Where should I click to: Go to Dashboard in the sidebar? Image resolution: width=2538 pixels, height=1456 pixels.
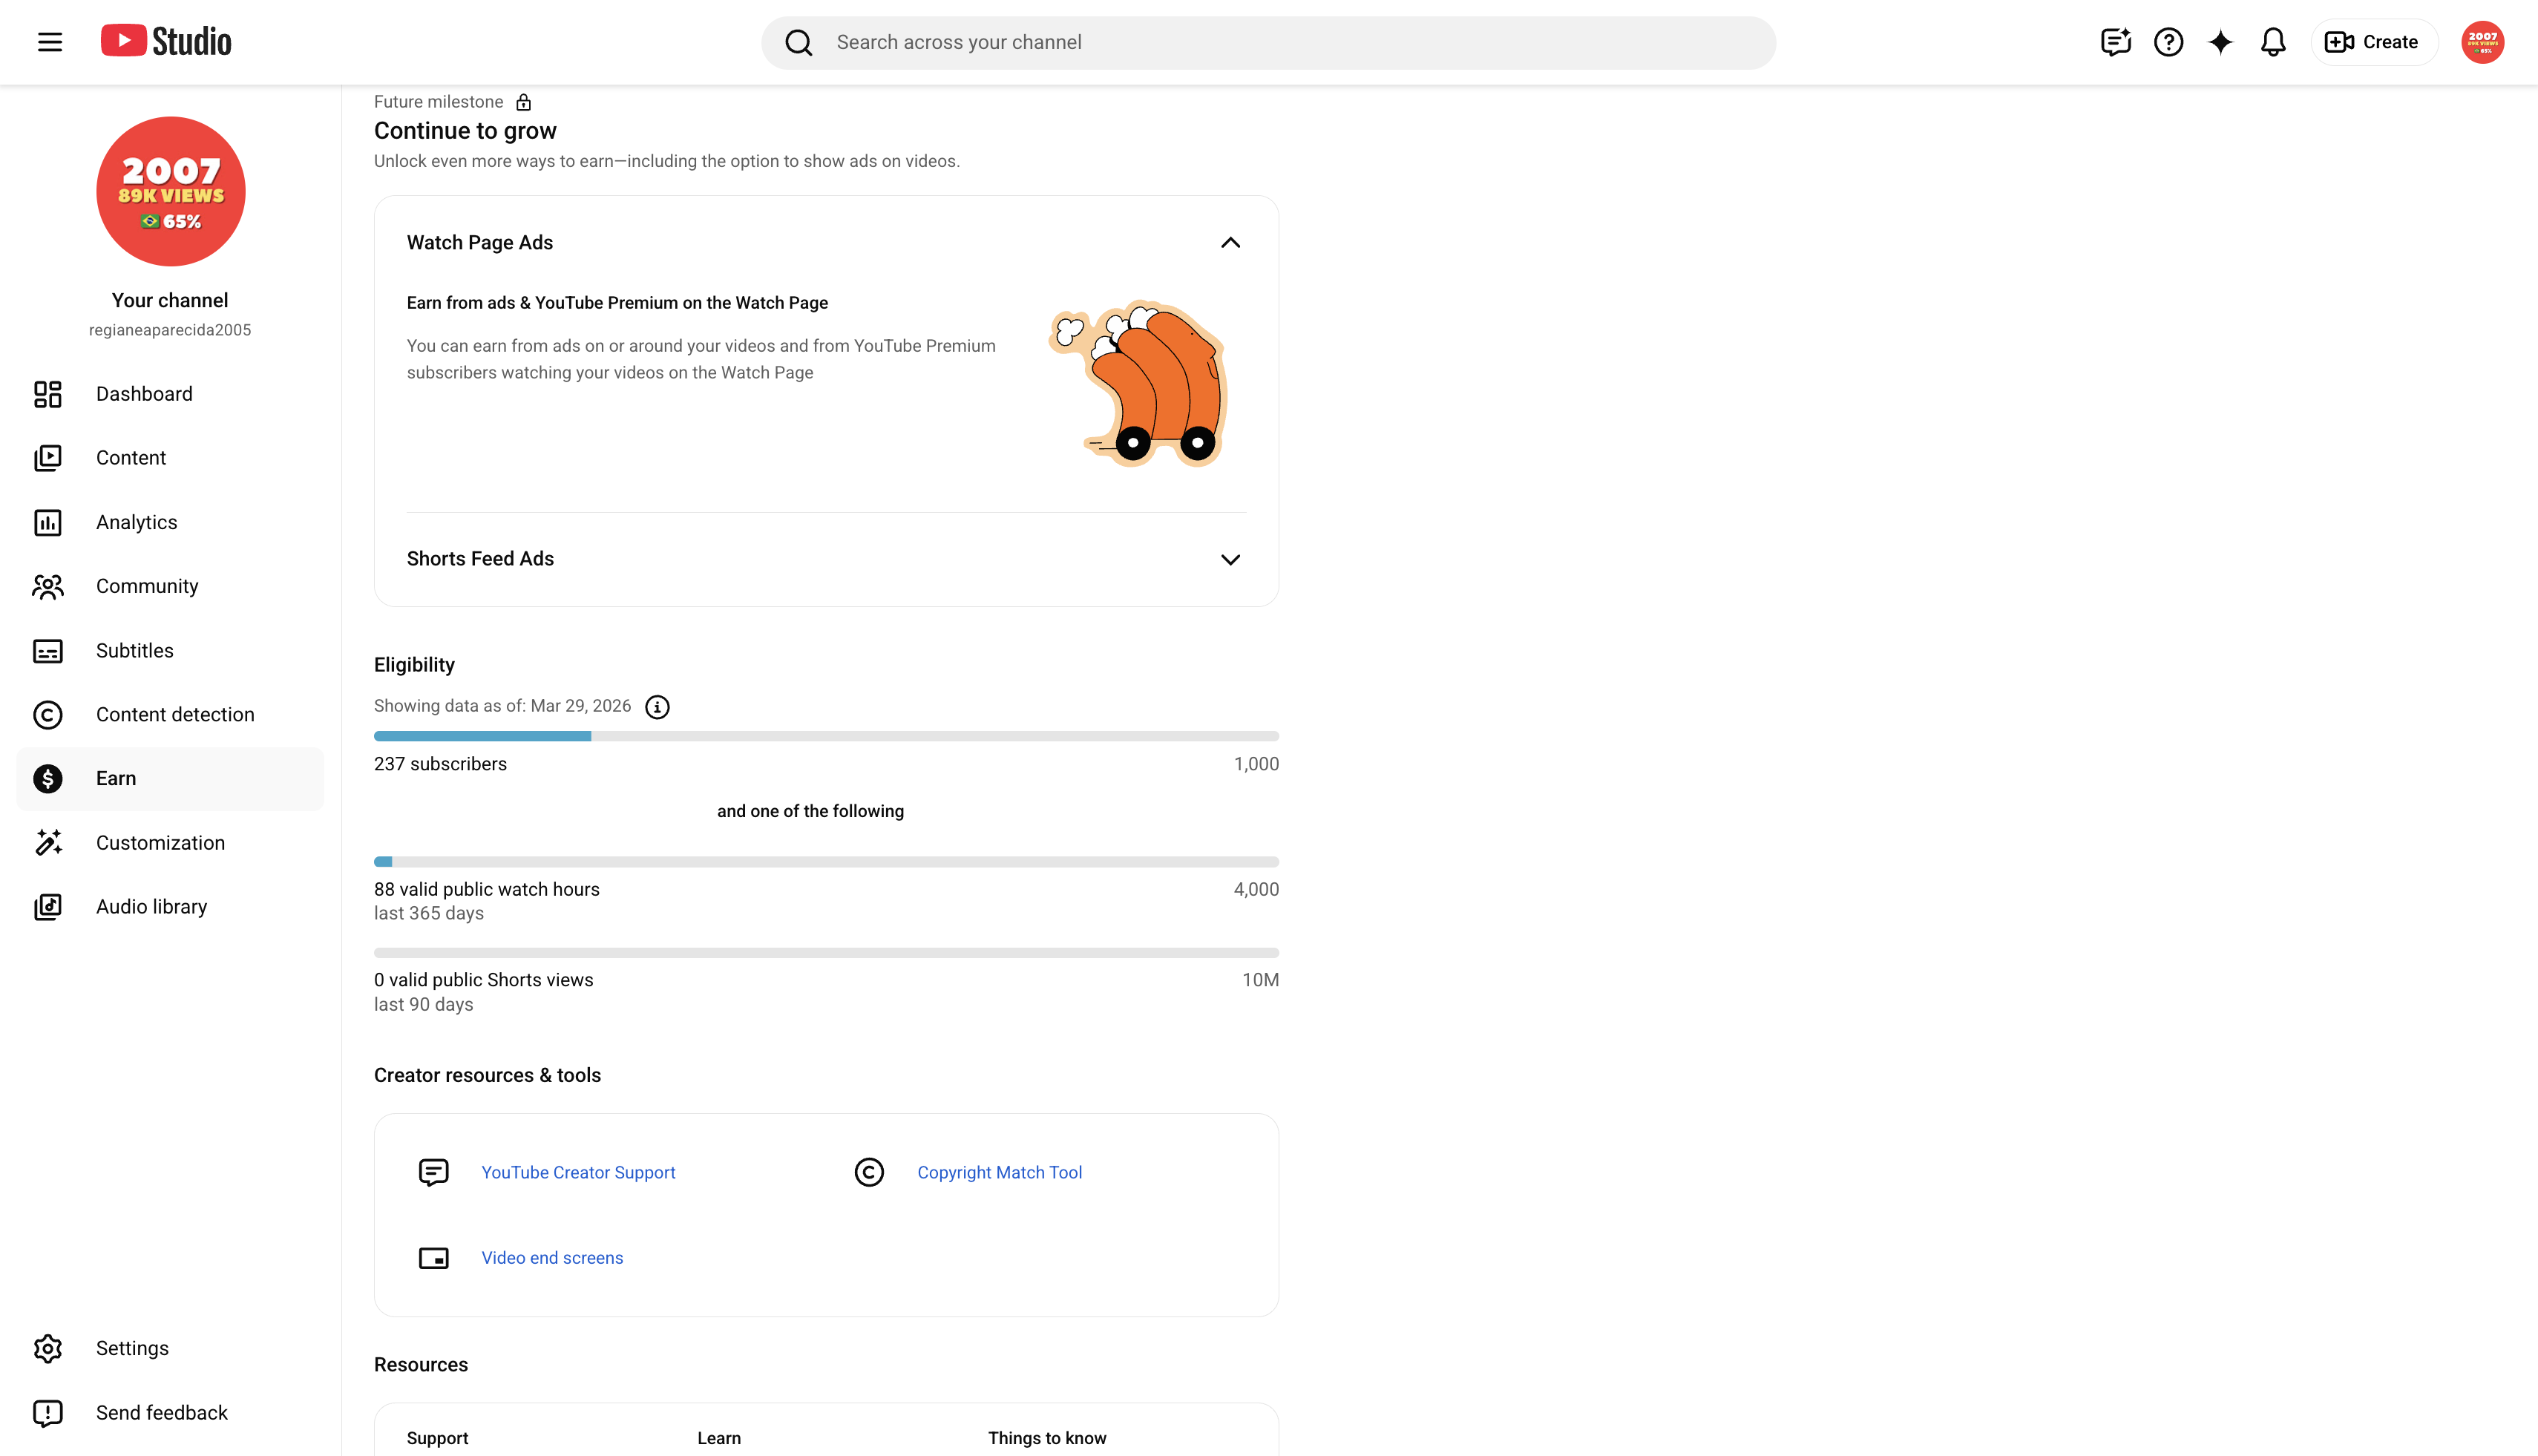tap(170, 394)
